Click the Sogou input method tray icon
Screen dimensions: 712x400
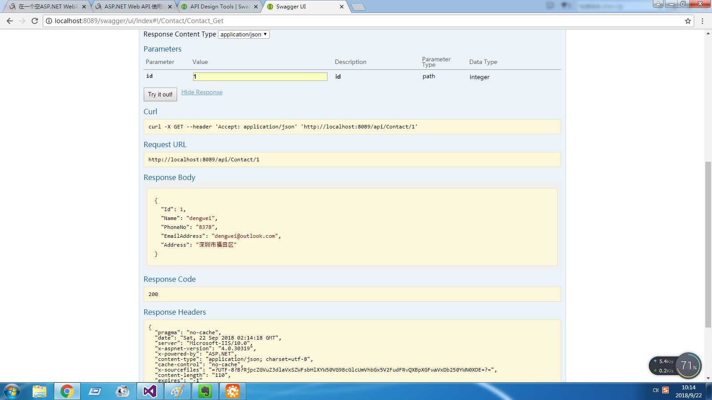tap(666, 390)
